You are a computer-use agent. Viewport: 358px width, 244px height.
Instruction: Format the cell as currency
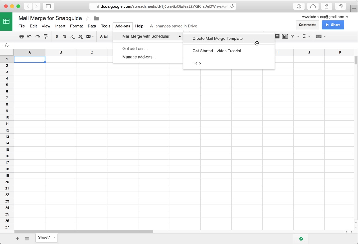click(57, 36)
